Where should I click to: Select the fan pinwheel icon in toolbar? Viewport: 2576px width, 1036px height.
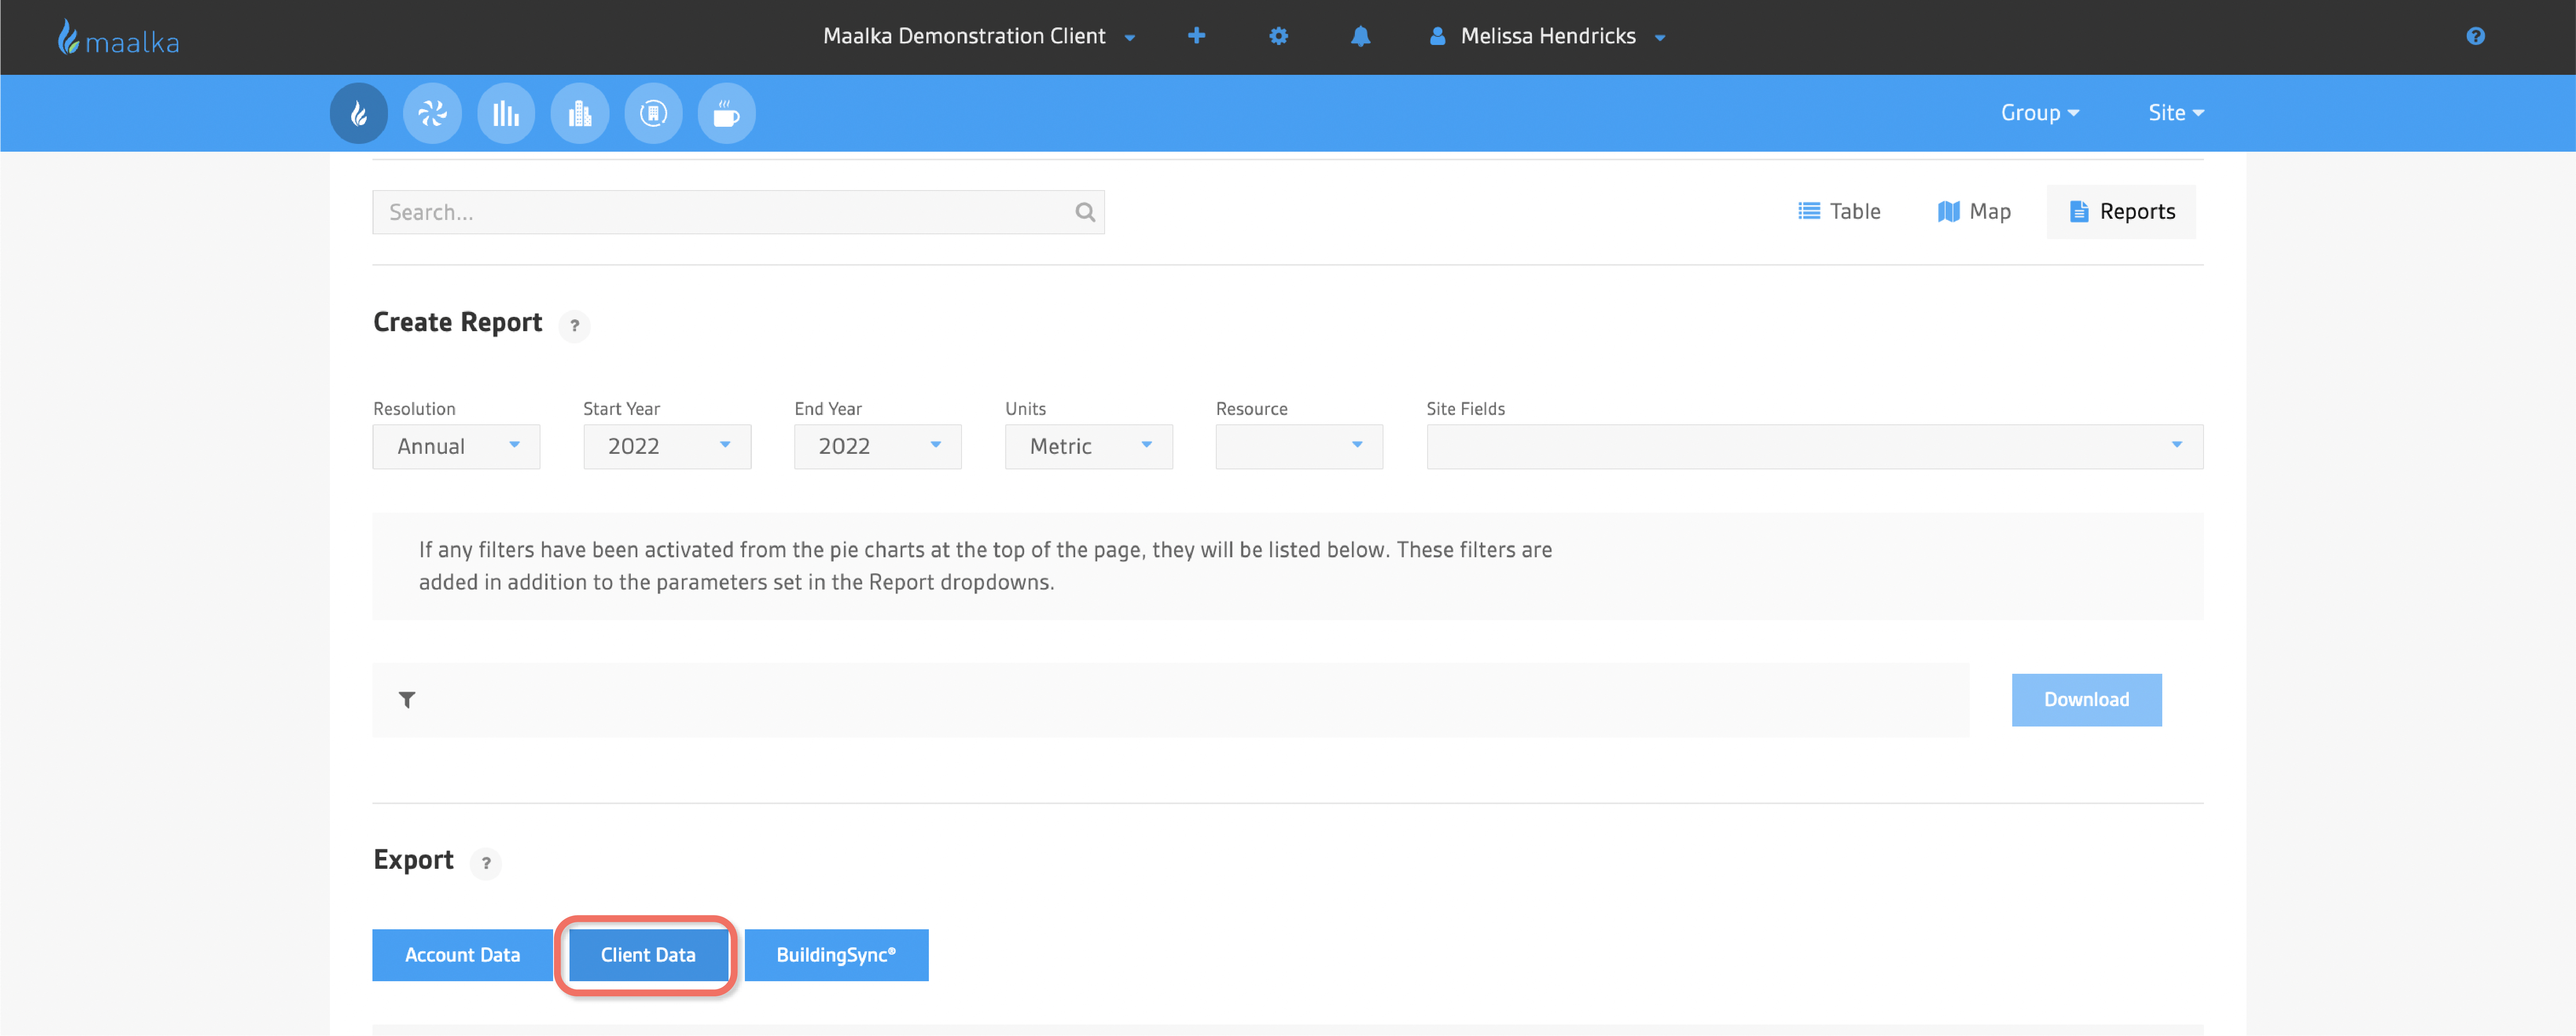(x=432, y=113)
